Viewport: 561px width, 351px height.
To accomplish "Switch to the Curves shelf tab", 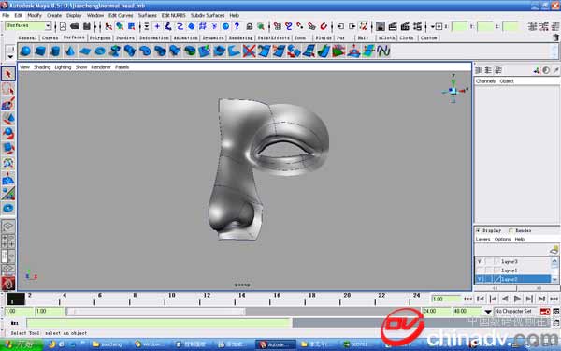I will 50,37.
